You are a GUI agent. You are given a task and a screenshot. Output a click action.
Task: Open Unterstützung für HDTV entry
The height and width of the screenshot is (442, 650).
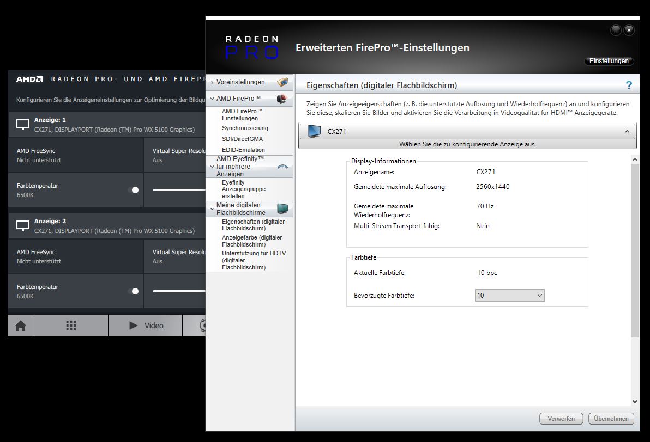(x=254, y=260)
